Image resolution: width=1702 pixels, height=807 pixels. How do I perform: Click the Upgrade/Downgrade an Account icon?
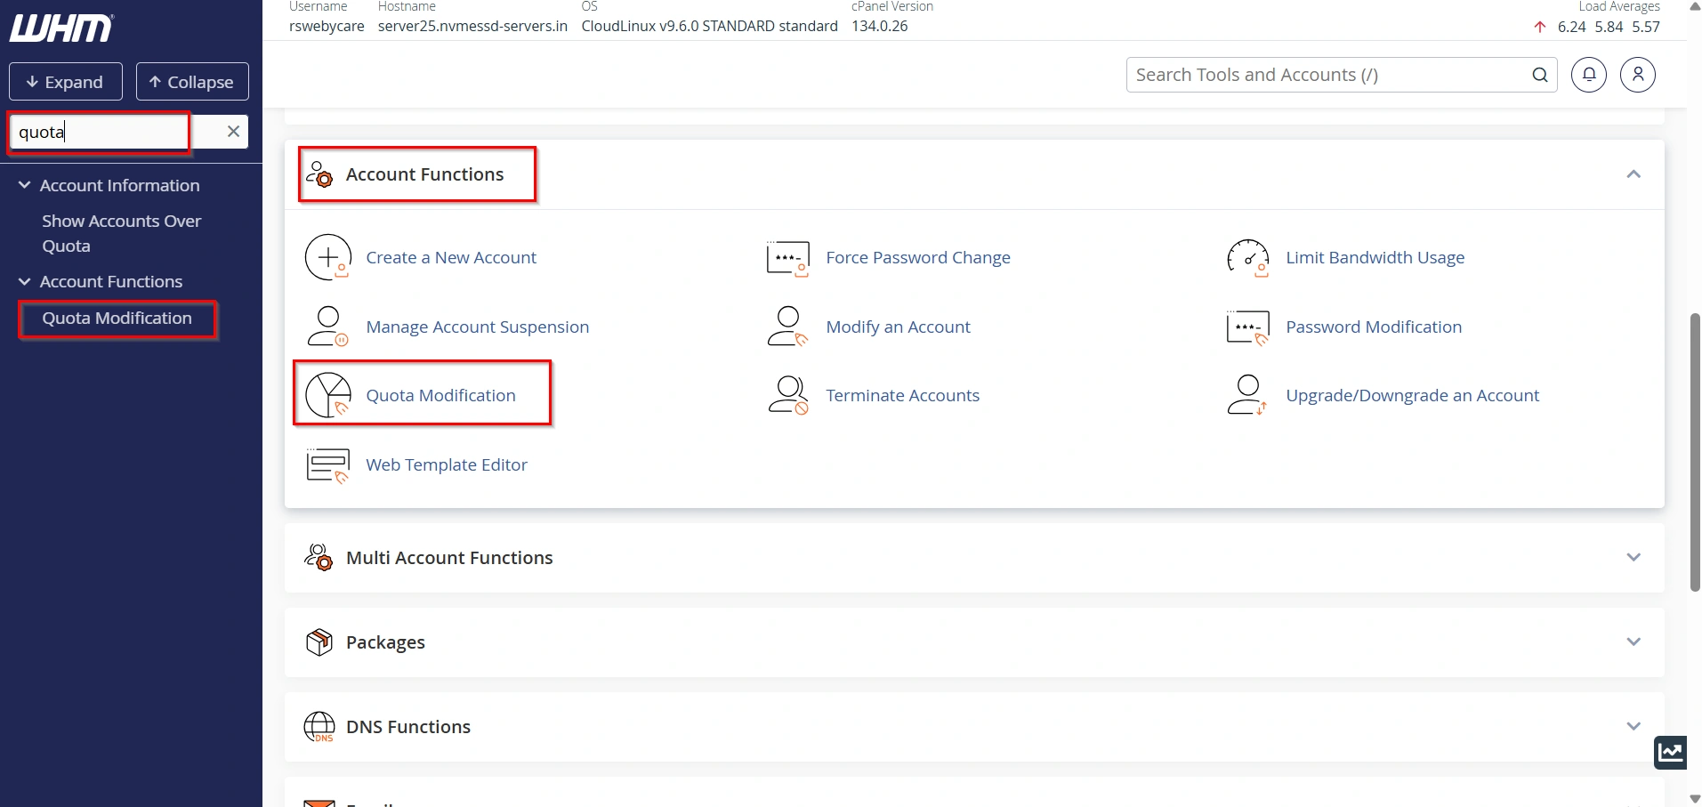pos(1247,395)
